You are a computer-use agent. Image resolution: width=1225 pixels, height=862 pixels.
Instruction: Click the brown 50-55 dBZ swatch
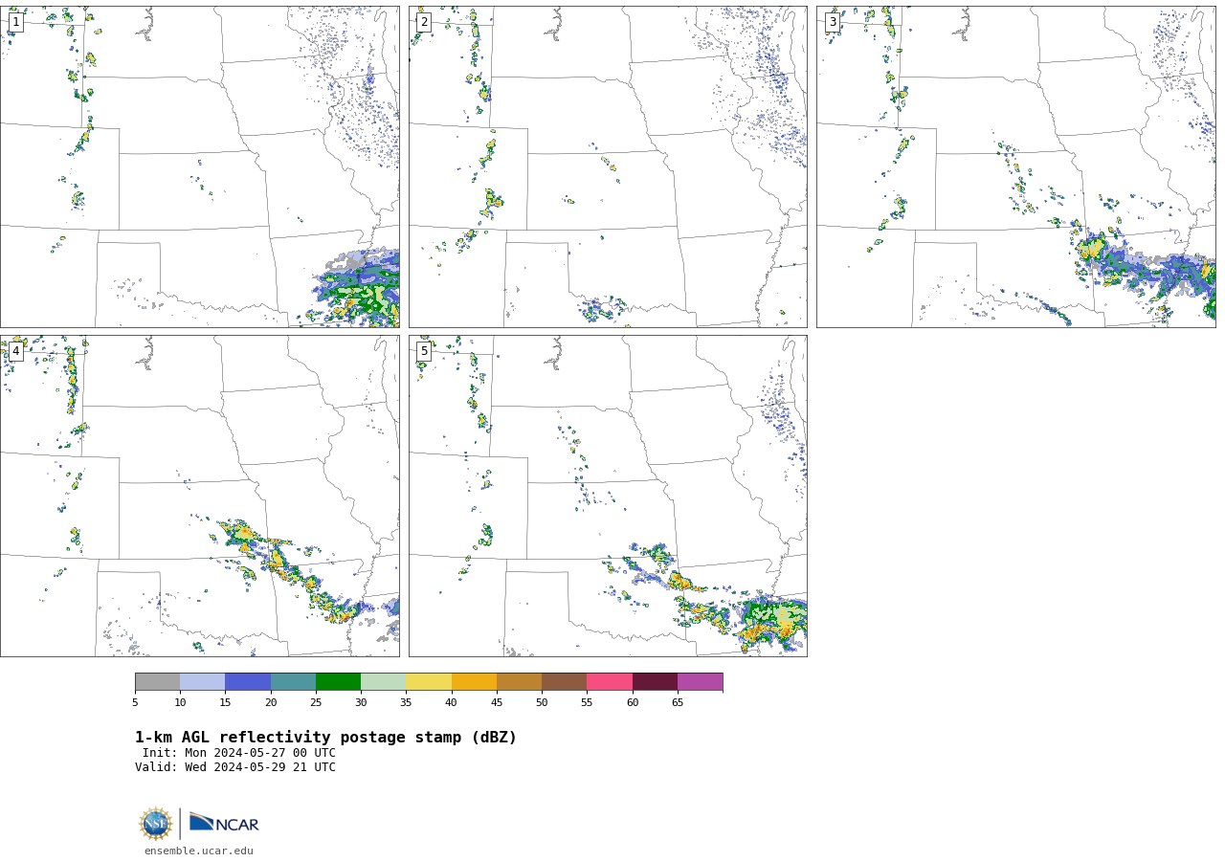564,681
